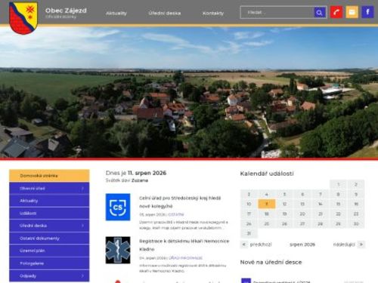Click the OSTATNÍ category link under Celní úřad
Screen dimensions: 378x283
click(176, 214)
